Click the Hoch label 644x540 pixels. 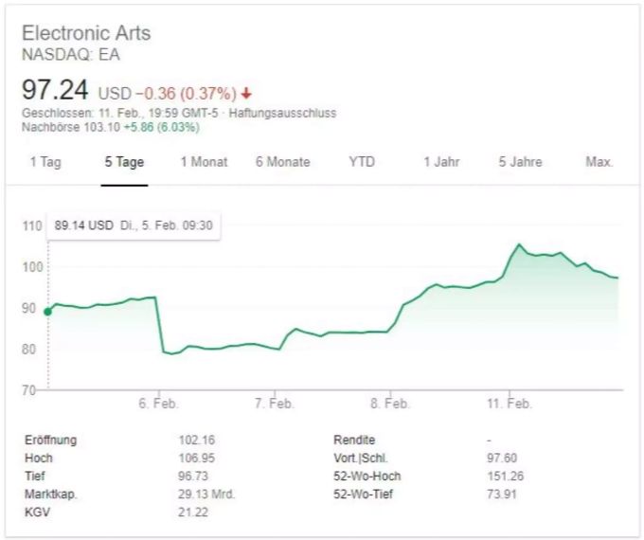(x=39, y=459)
